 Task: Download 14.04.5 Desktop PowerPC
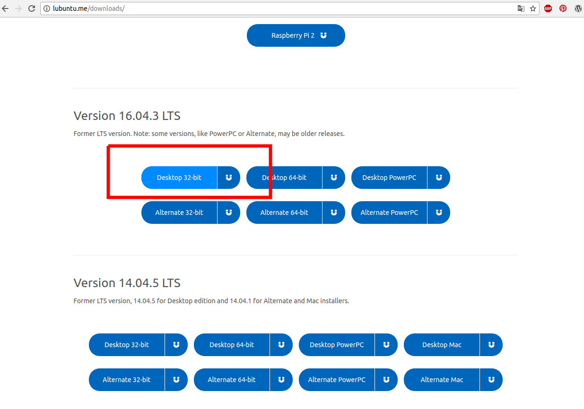pyautogui.click(x=337, y=345)
